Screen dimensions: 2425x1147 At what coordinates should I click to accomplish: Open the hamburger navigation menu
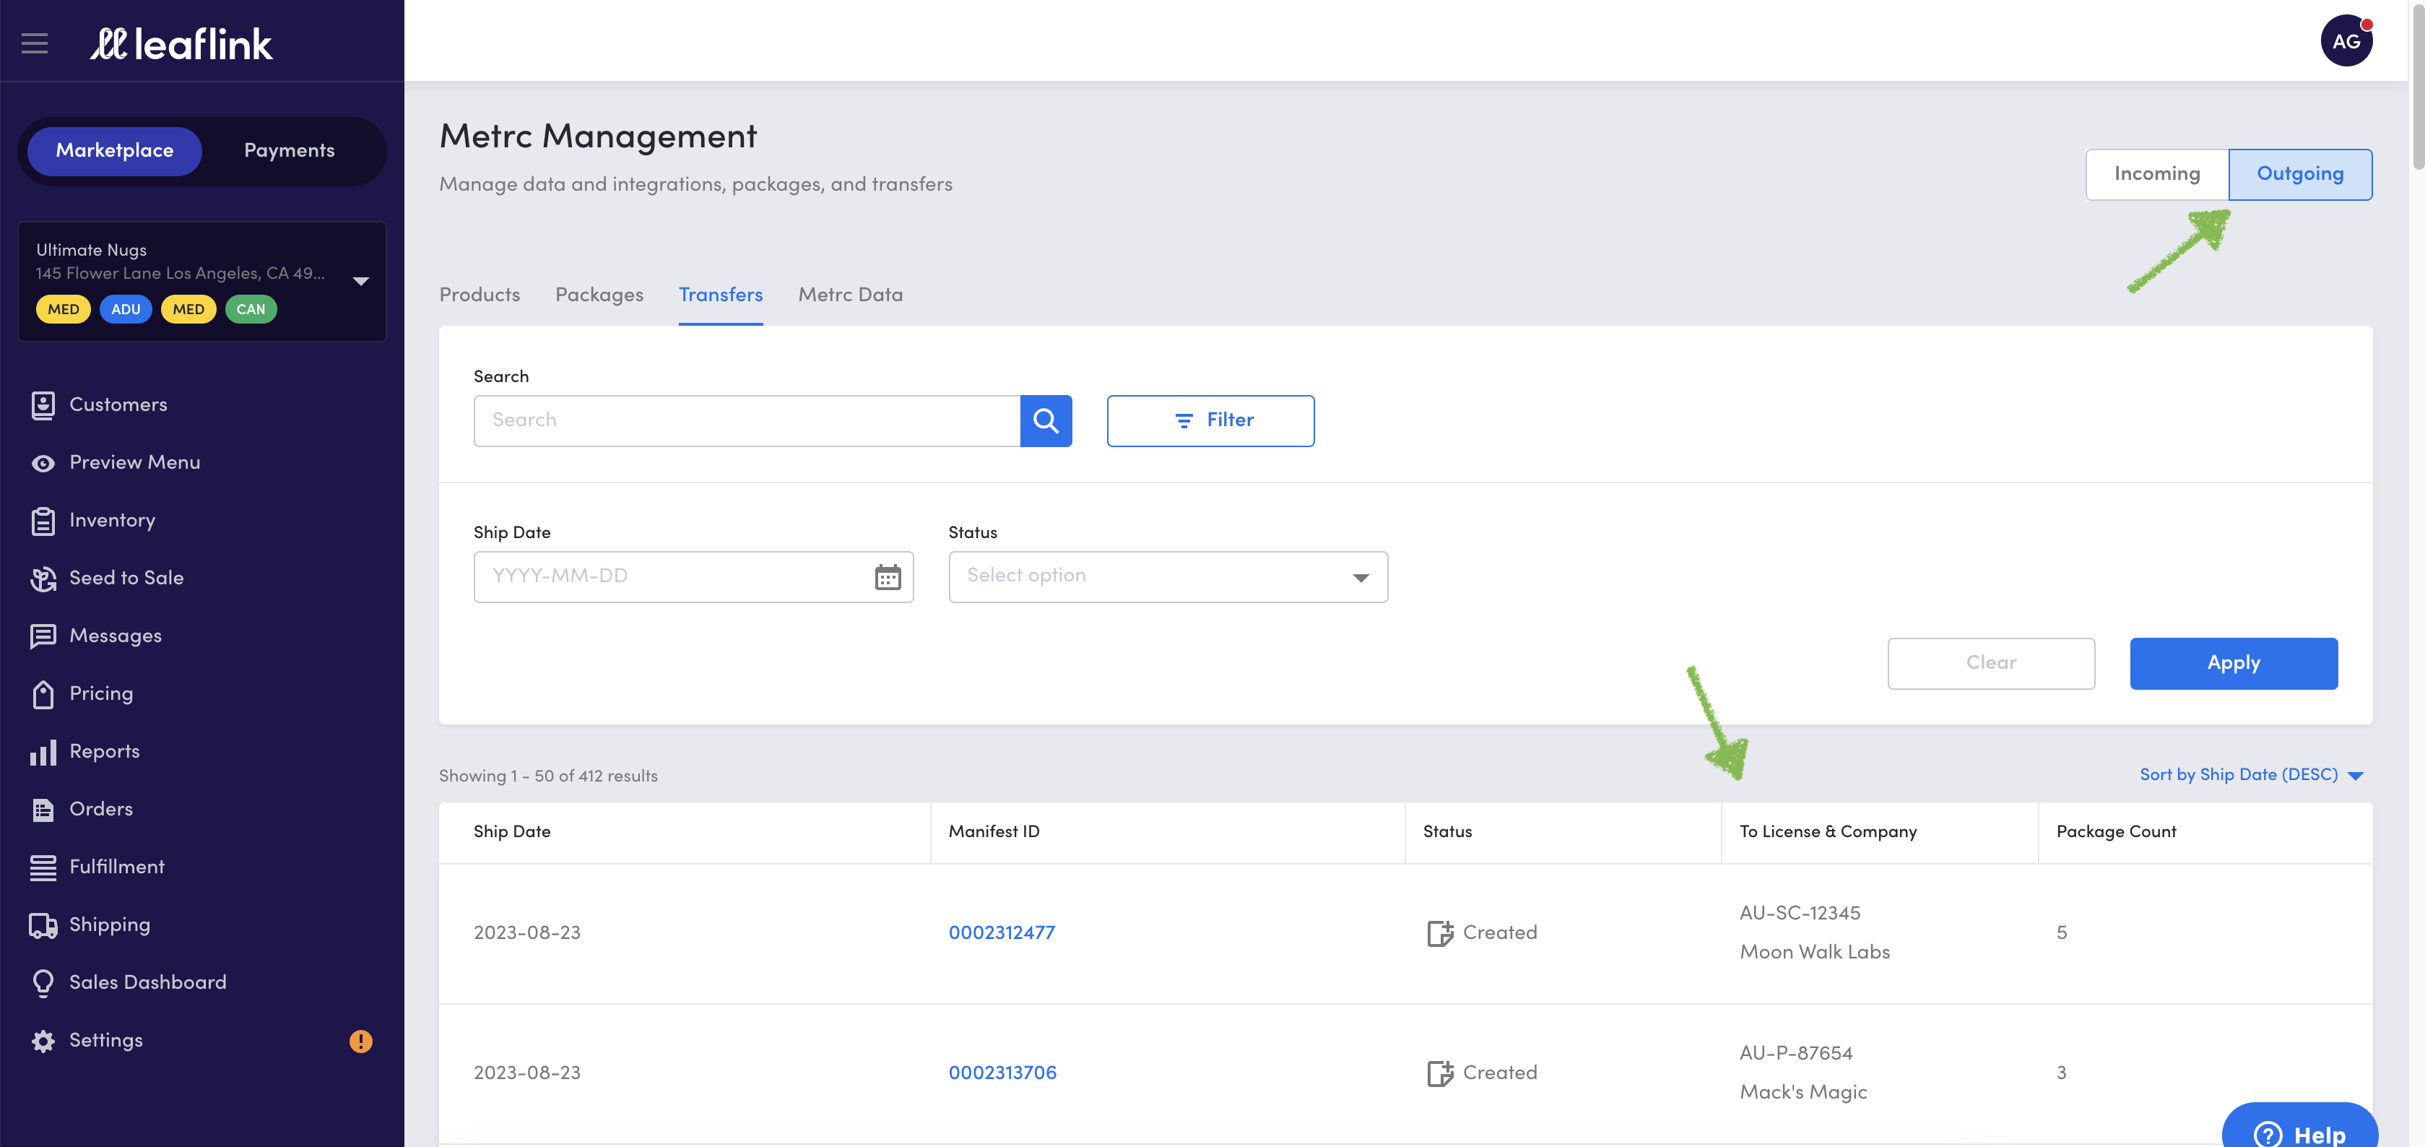(35, 43)
